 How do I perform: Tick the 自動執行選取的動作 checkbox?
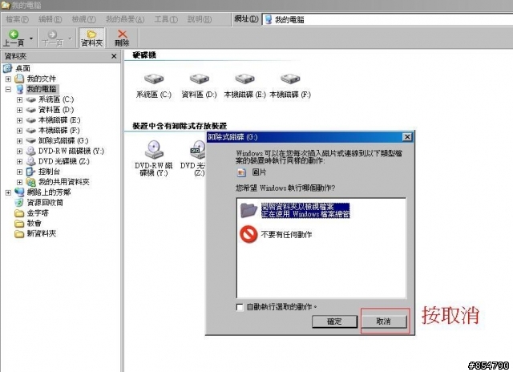coord(240,307)
